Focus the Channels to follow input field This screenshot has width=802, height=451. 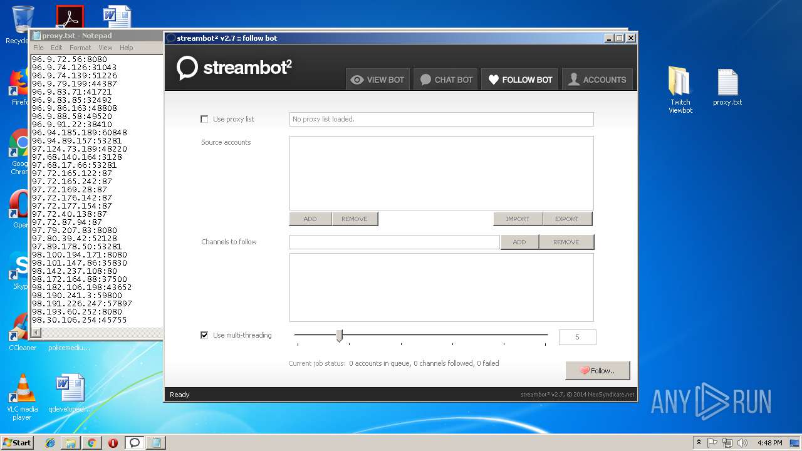(x=394, y=242)
